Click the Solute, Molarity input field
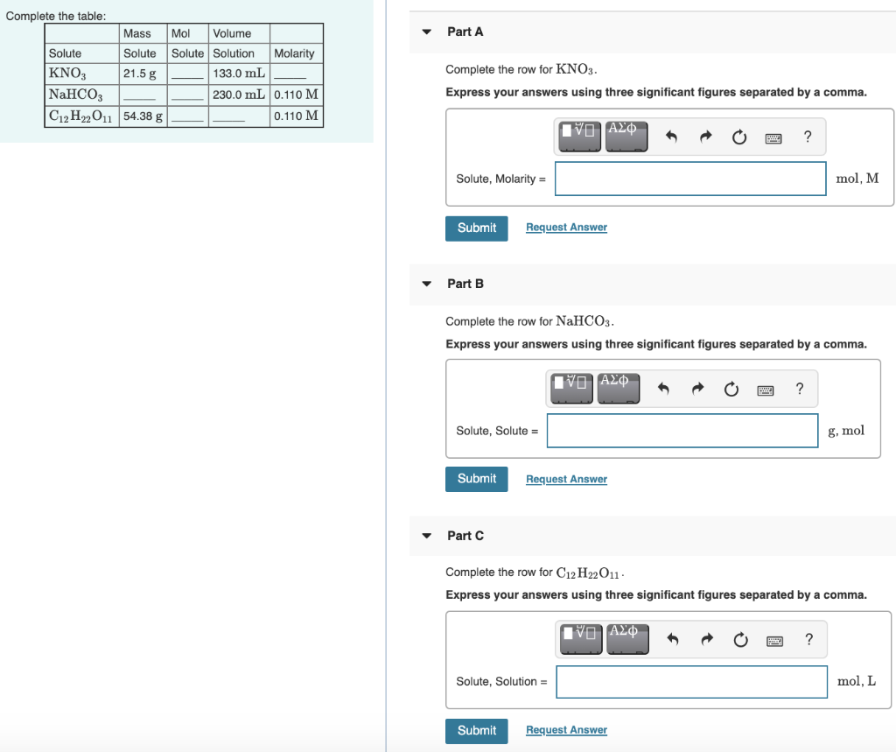This screenshot has height=752, width=896. (x=689, y=179)
